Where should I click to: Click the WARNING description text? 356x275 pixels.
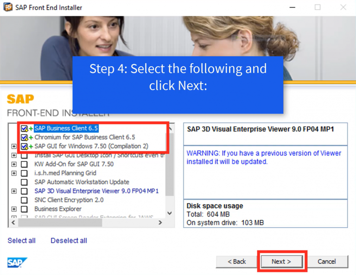tap(264, 157)
